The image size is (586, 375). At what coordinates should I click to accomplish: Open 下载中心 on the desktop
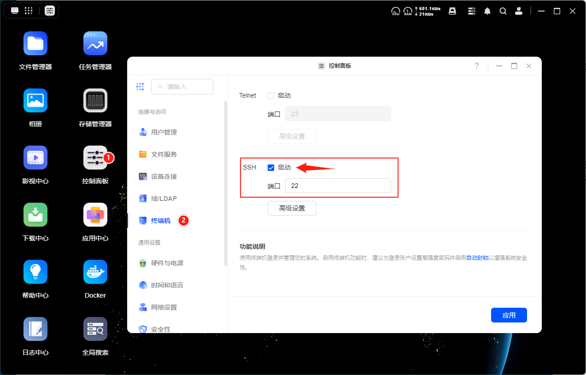(x=35, y=215)
